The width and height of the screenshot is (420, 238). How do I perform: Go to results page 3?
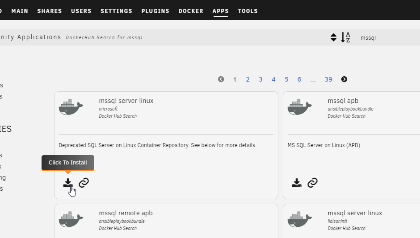[260, 79]
